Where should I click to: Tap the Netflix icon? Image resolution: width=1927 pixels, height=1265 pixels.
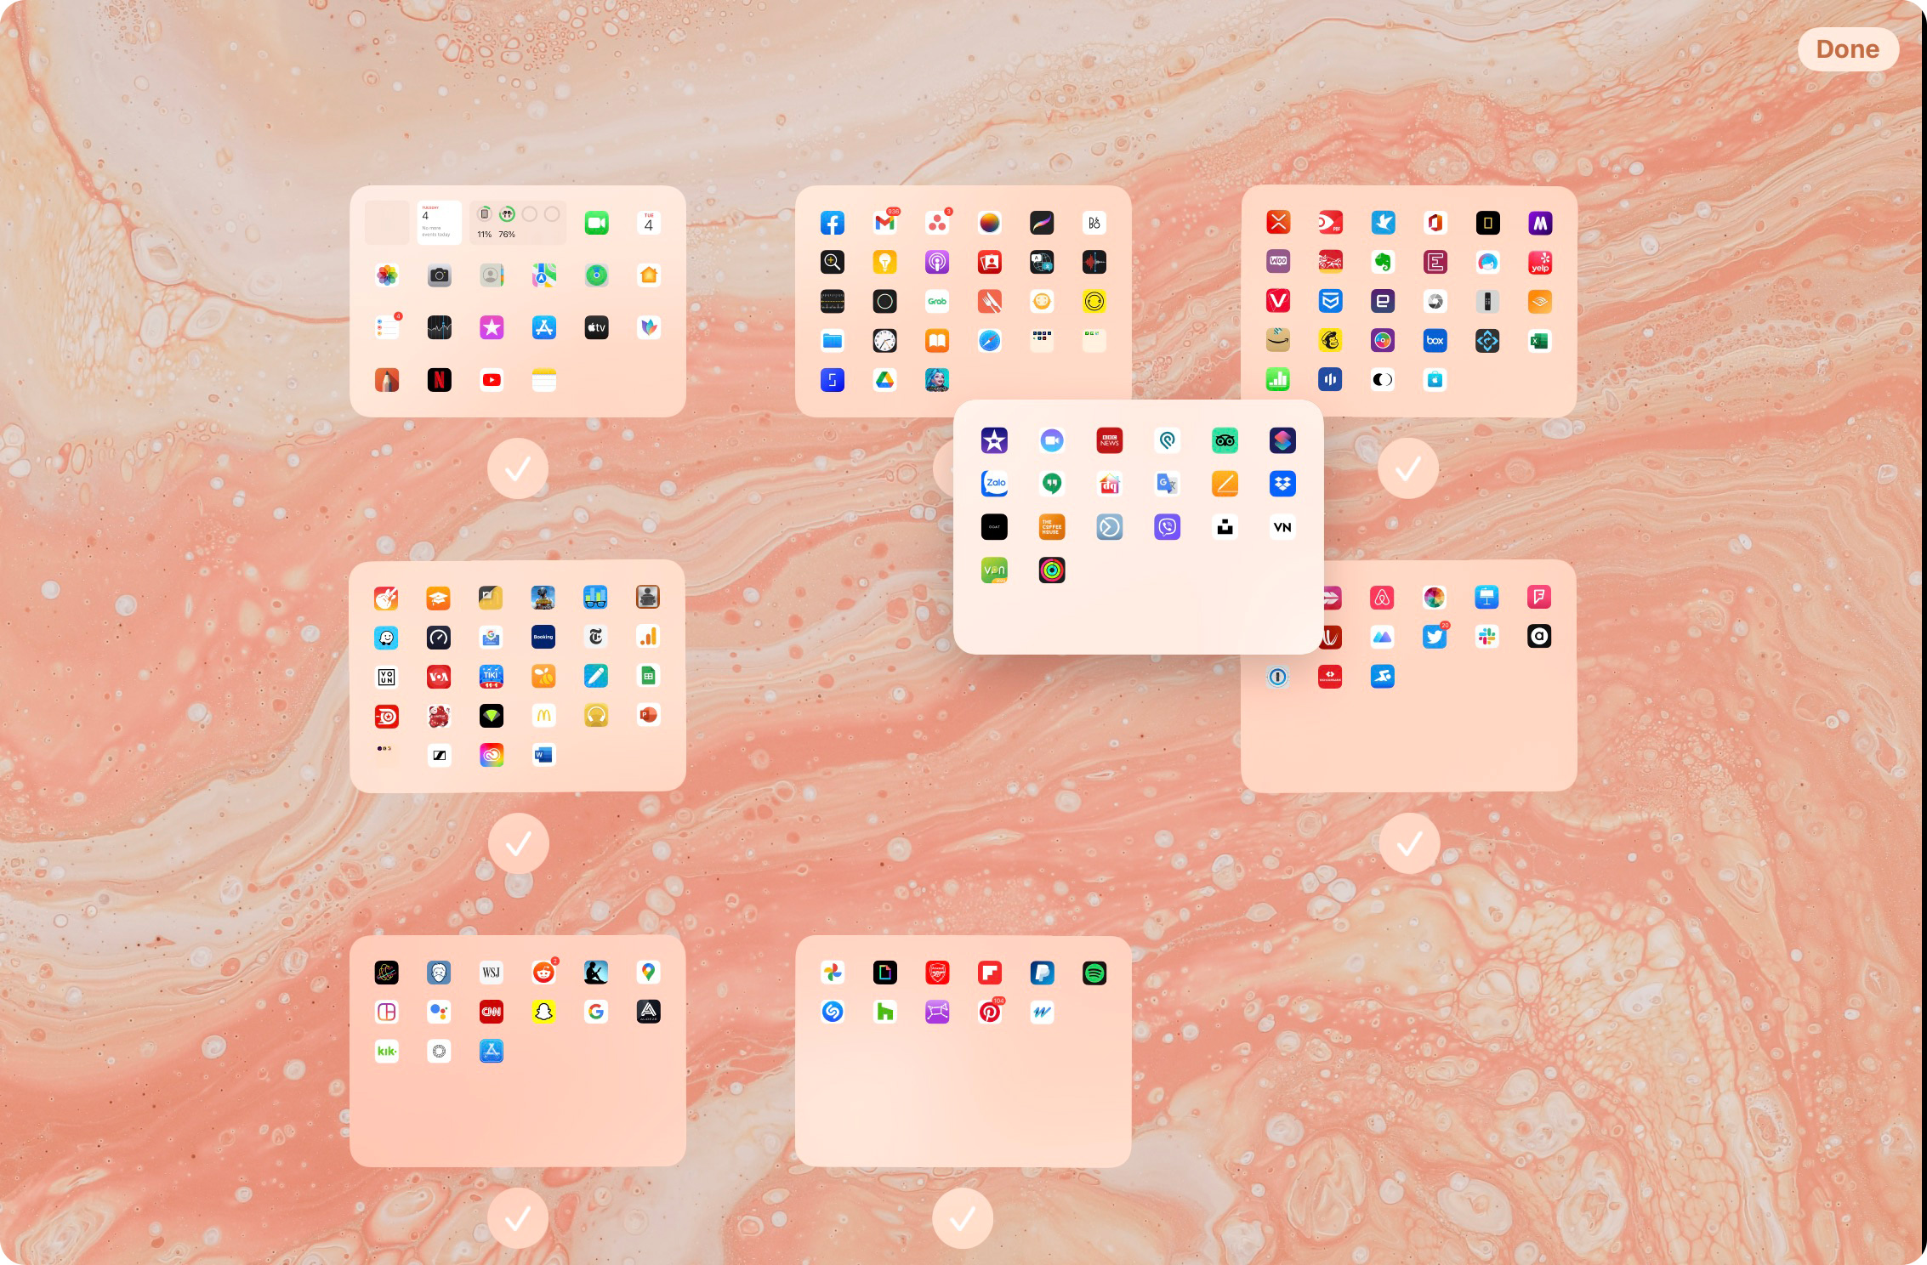439,380
